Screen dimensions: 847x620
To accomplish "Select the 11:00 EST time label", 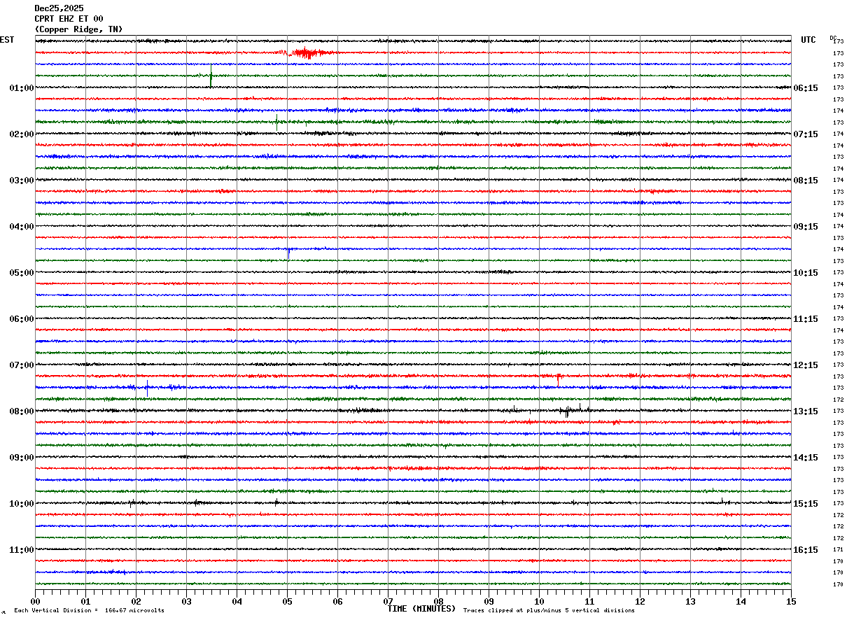I will (x=21, y=550).
